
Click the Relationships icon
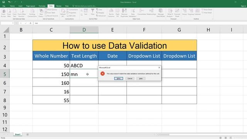[151, 12]
